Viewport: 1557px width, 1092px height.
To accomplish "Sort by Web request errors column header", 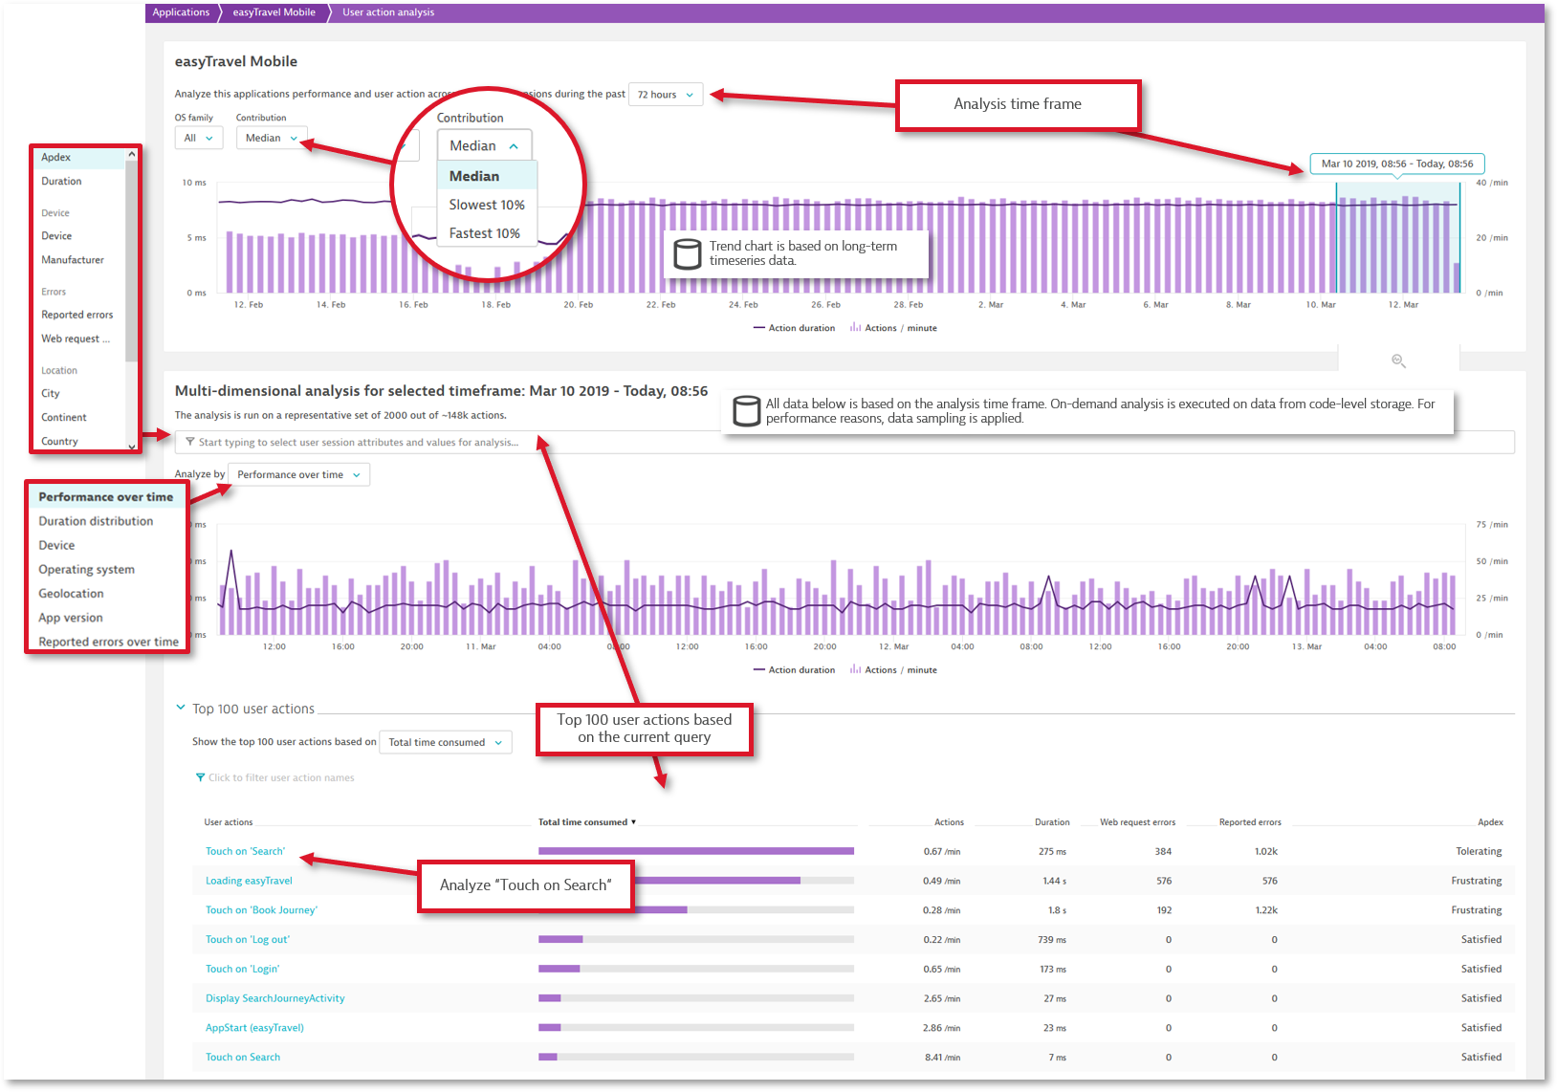I will pos(1137,822).
